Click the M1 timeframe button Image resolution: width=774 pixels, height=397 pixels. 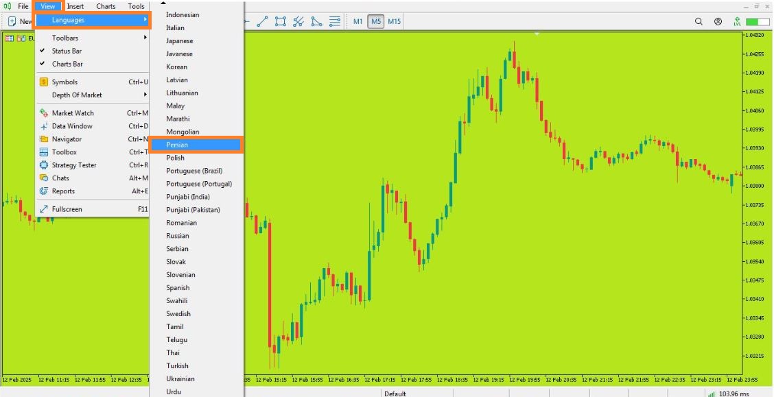(357, 21)
